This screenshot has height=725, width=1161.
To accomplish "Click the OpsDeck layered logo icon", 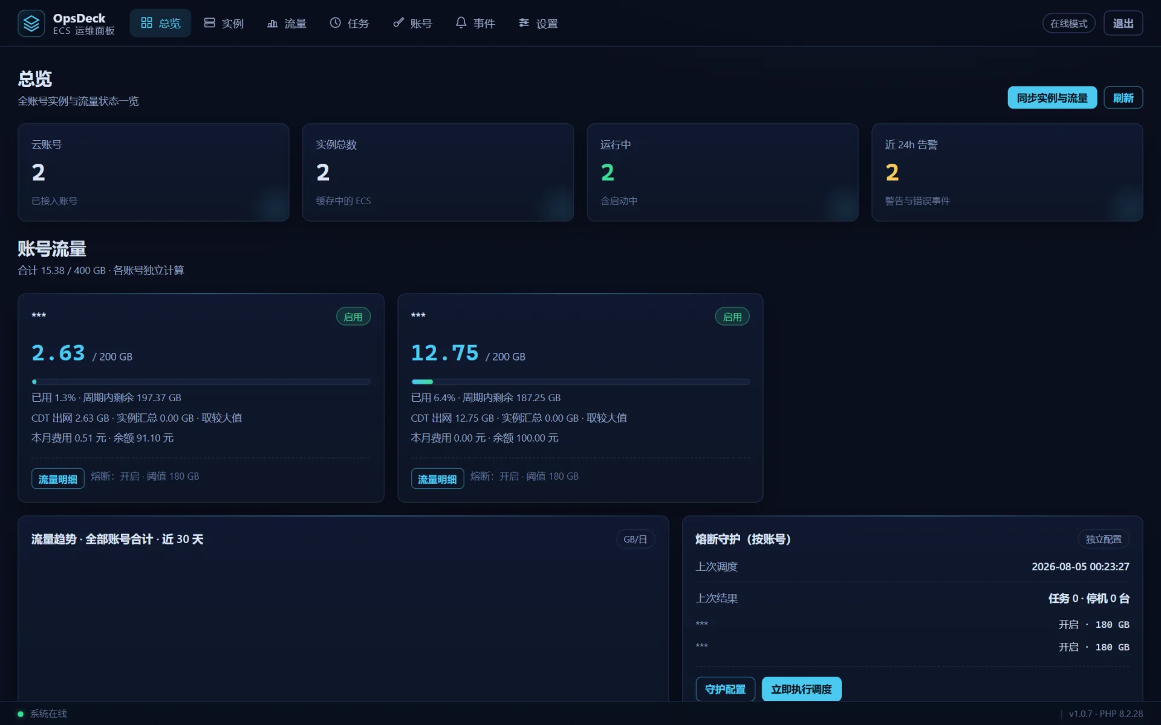I will click(x=31, y=24).
